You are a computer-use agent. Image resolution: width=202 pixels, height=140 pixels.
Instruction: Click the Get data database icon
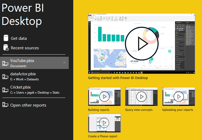[x=6, y=38]
